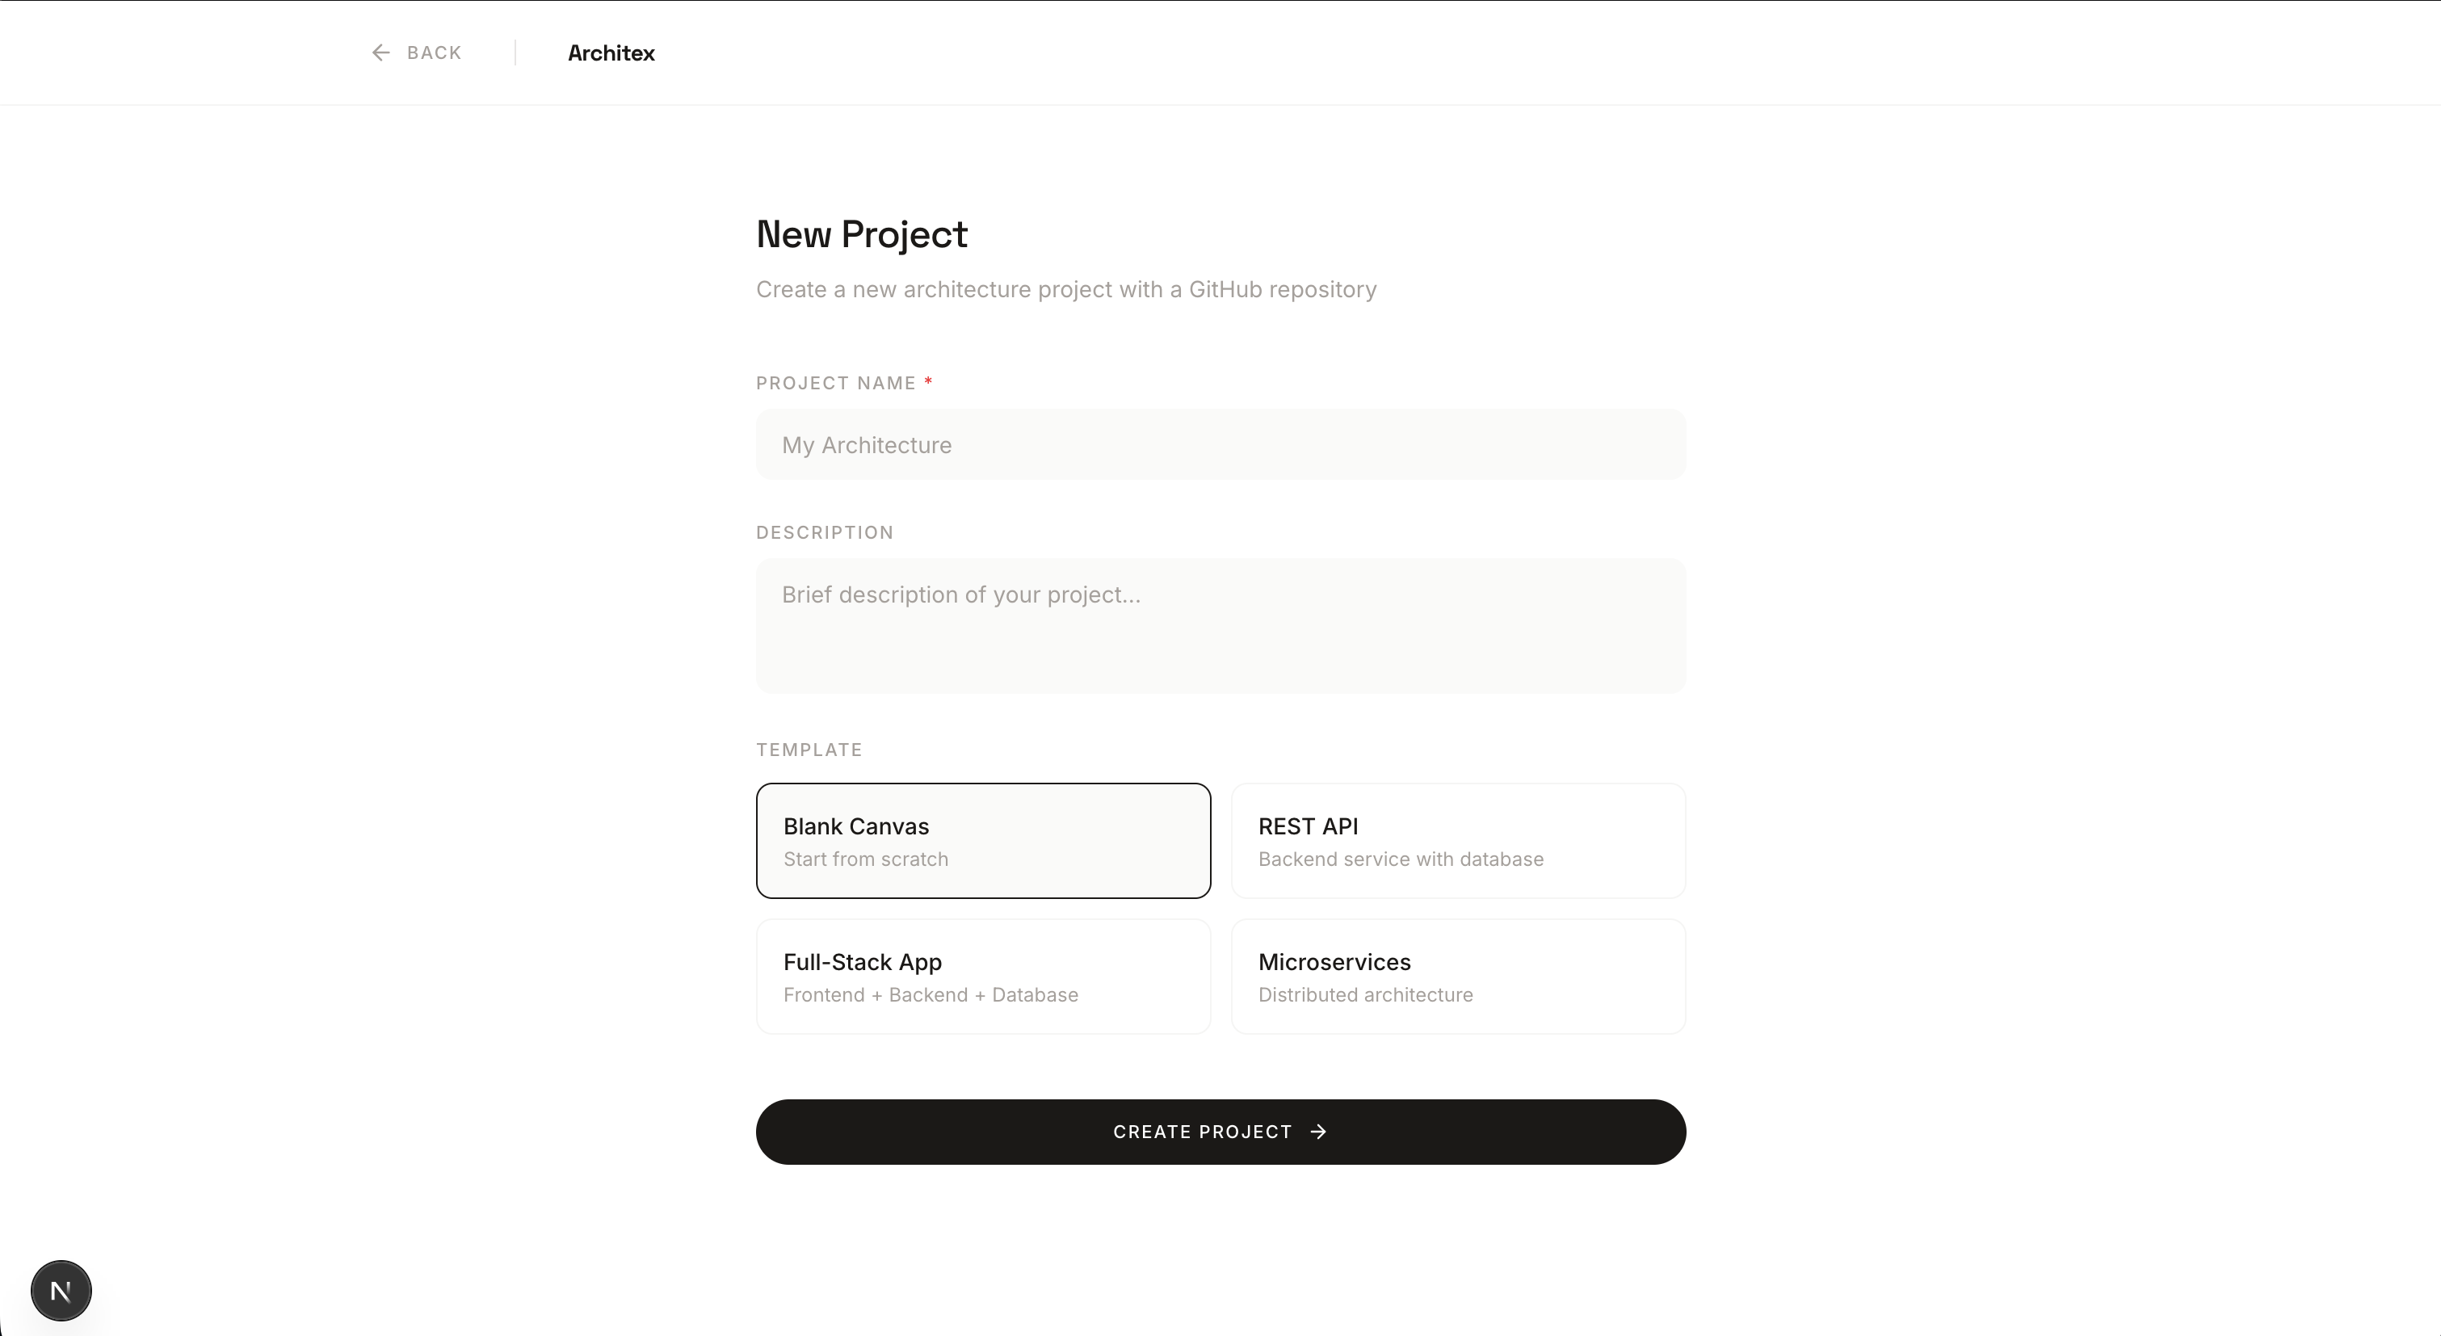Click "Frontend + Backend + Database" subtitle
The image size is (2441, 1336).
pos(931,995)
